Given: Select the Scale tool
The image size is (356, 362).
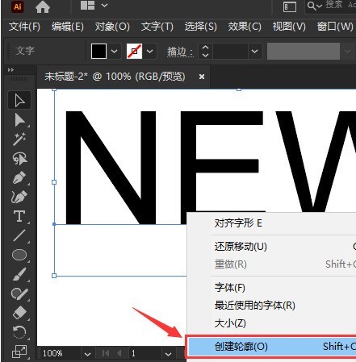Looking at the screenshot, I should (x=19, y=352).
